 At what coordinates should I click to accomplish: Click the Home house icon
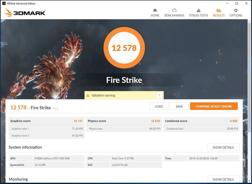(155, 10)
